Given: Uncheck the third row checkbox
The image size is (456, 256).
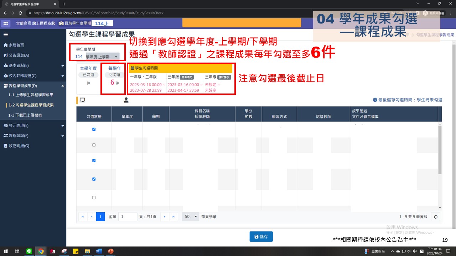Looking at the screenshot, I should click(x=94, y=161).
